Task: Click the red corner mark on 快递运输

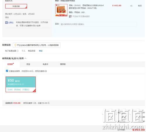Action: pyautogui.click(x=26, y=8)
